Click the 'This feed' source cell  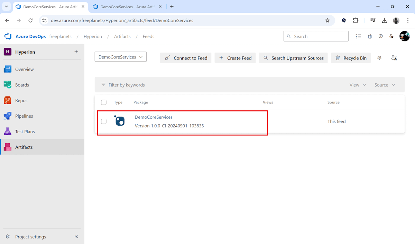click(336, 121)
